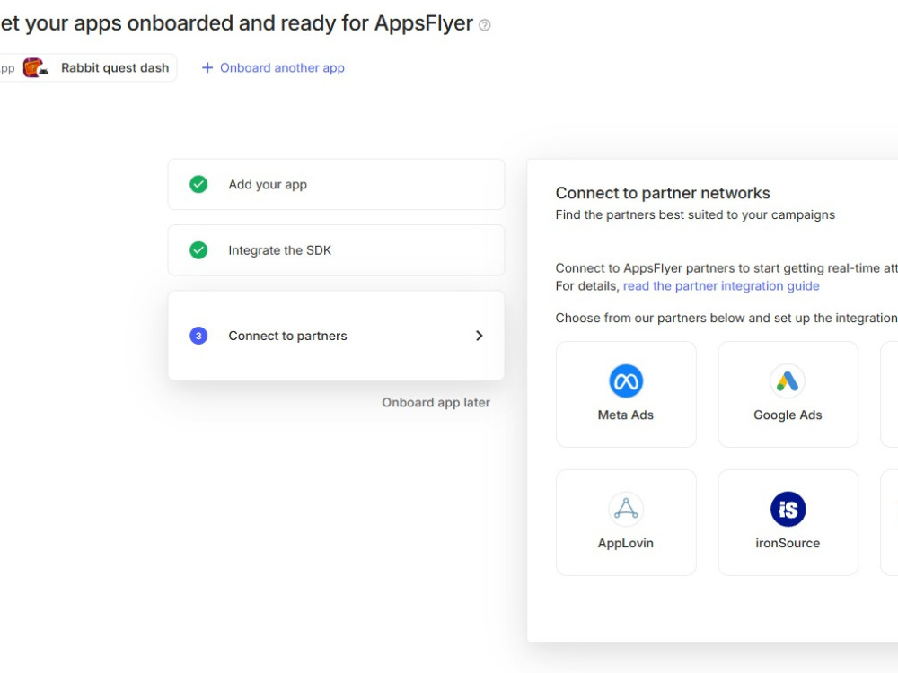Choose the ironSource partner label
The height and width of the screenshot is (673, 898).
[788, 543]
